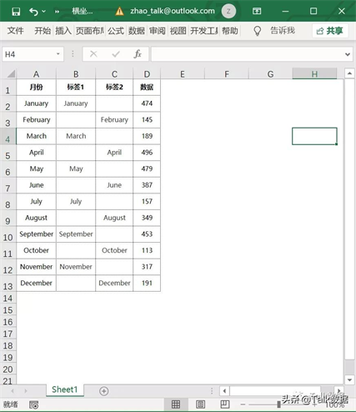
Task: Switch to Page Break Preview
Action: pyautogui.click(x=224, y=404)
